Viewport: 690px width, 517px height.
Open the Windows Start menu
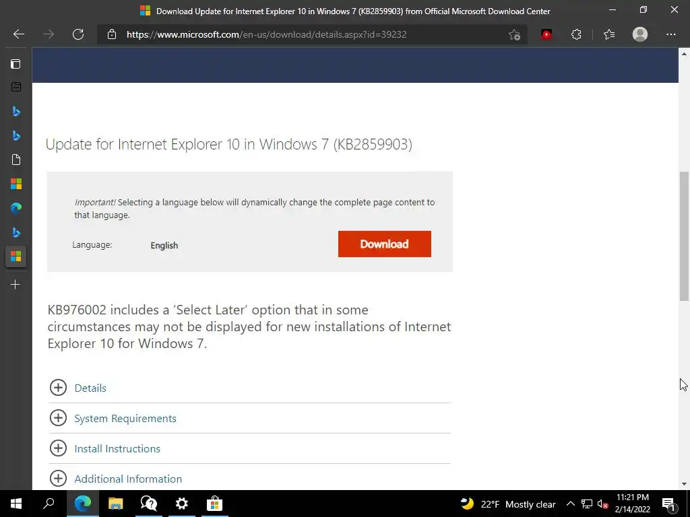[x=16, y=504]
